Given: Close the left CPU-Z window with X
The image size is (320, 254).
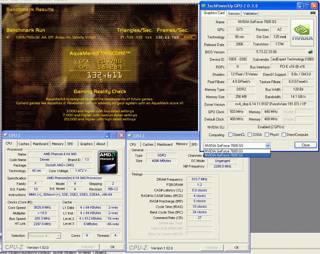Looking at the screenshot, I should pyautogui.click(x=121, y=135).
